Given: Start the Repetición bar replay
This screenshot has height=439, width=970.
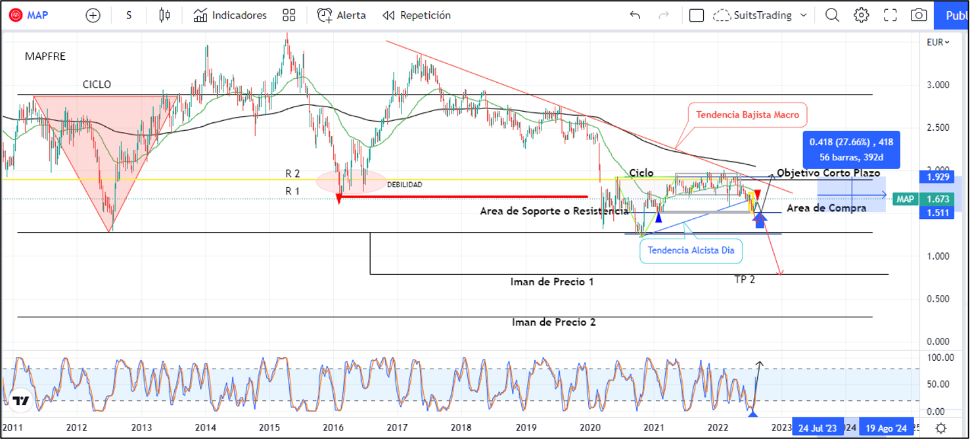Looking at the screenshot, I should (417, 15).
